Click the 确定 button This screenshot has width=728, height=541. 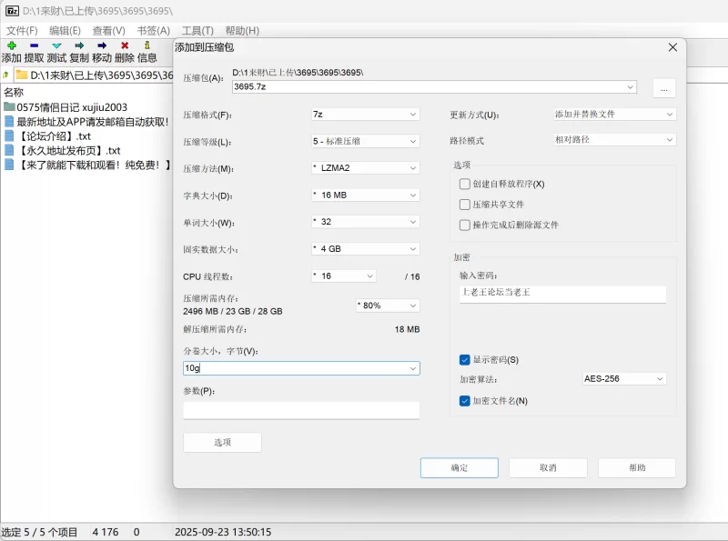[x=460, y=467]
